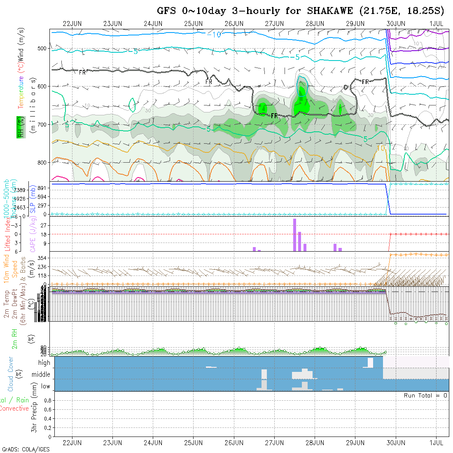453x453 pixels.
Task: Click the 800 millibar pressure axis label
Action: 42,162
